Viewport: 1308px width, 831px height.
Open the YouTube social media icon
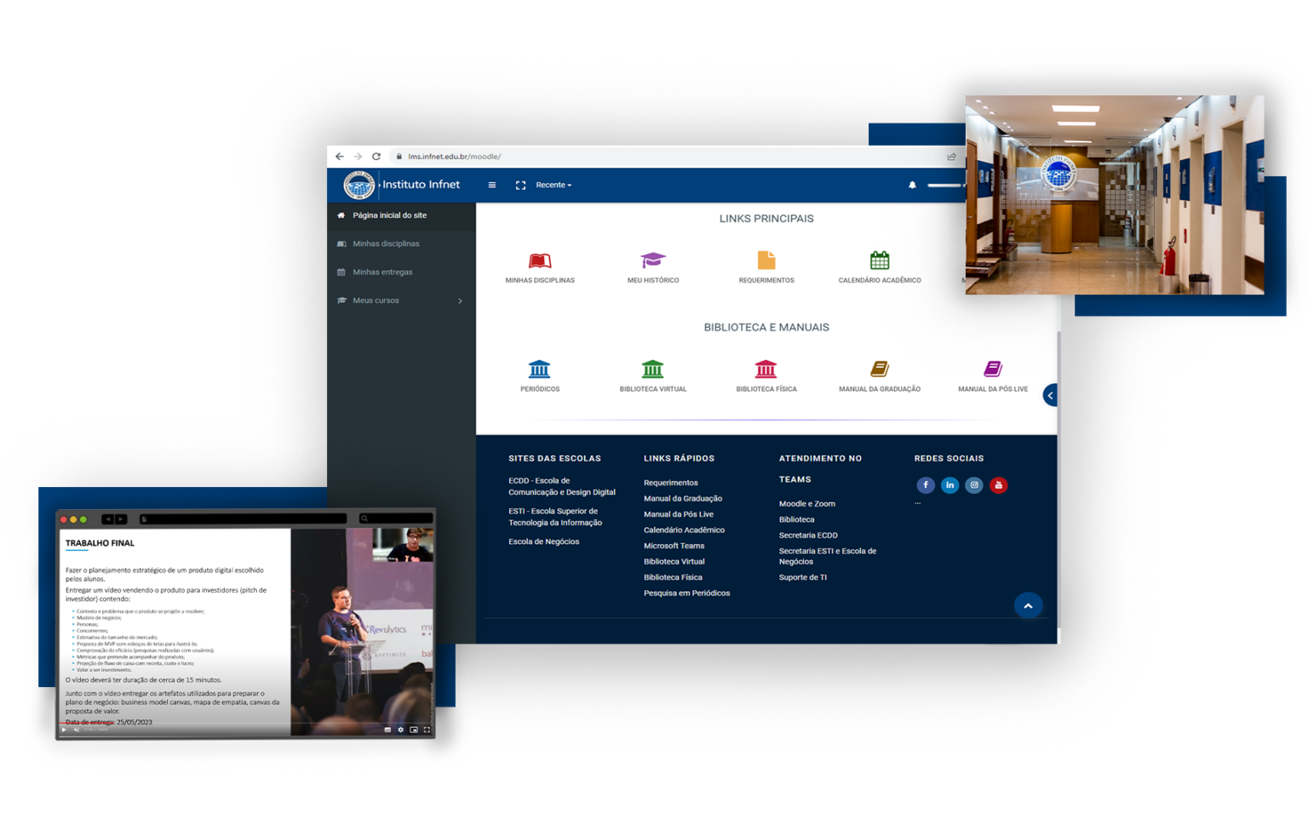click(999, 485)
